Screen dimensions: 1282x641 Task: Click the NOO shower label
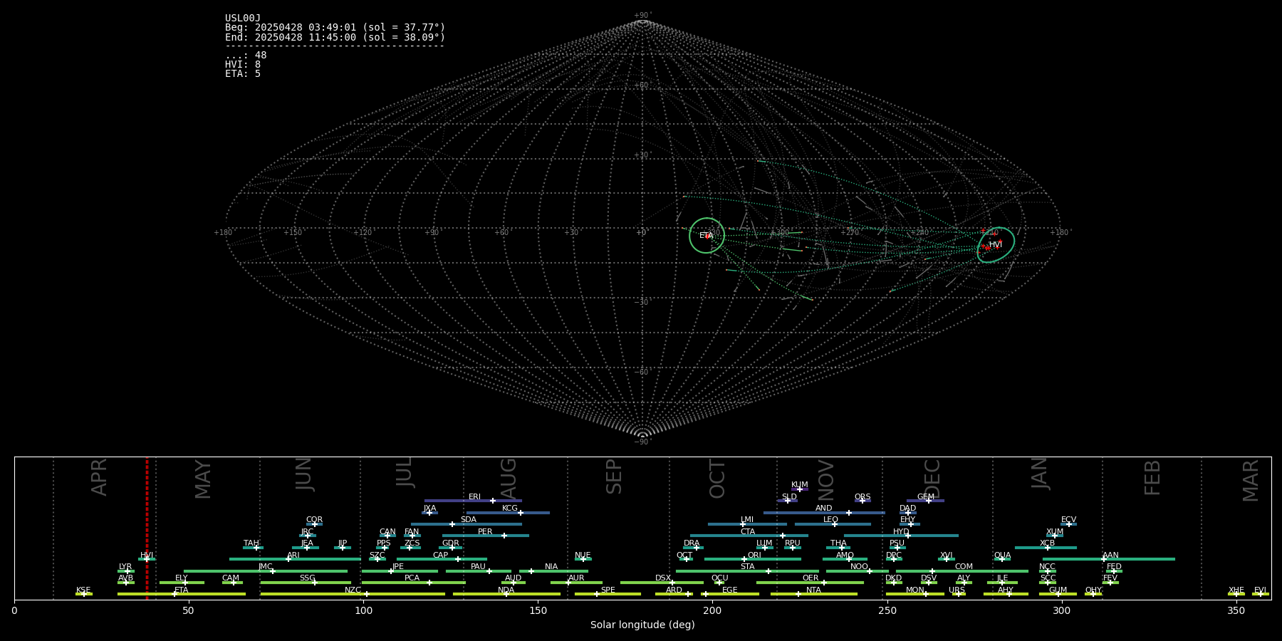point(859,567)
